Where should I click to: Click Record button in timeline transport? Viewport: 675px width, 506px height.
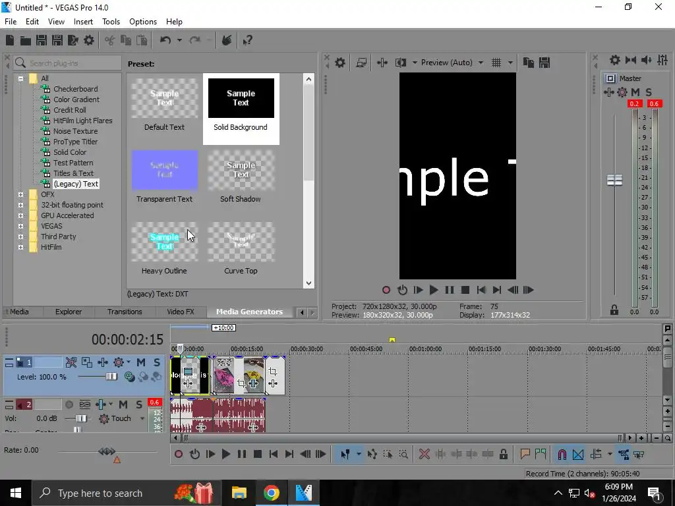pos(179,454)
